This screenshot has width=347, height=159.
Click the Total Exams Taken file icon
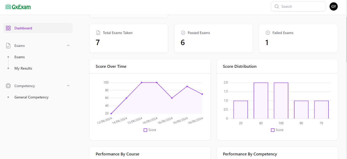click(x=98, y=33)
